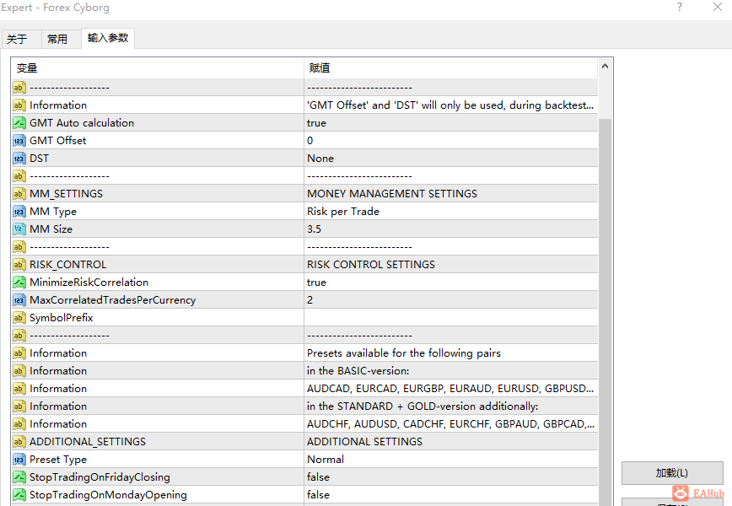Select the MinimizeRiskCorrelation variable name

(x=89, y=283)
